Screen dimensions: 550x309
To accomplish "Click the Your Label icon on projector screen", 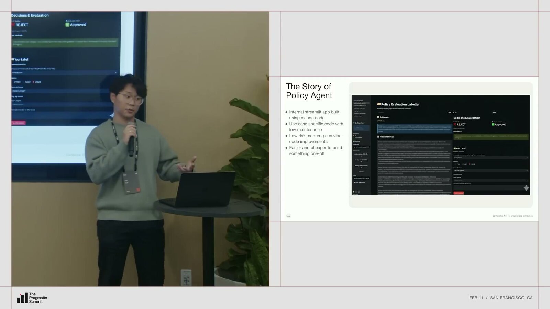I will coord(13,59).
